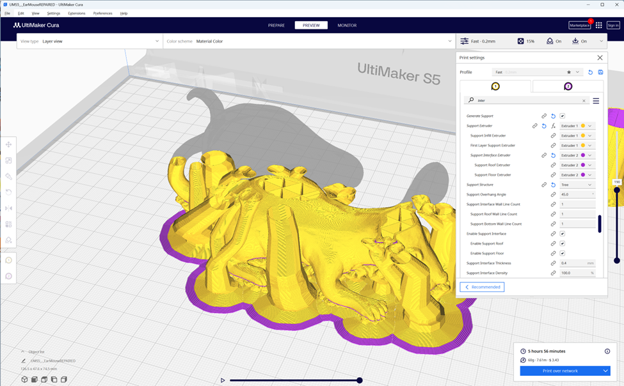The image size is (624, 386).
Task: Open the settings visibility hamburger menu
Action: (596, 100)
